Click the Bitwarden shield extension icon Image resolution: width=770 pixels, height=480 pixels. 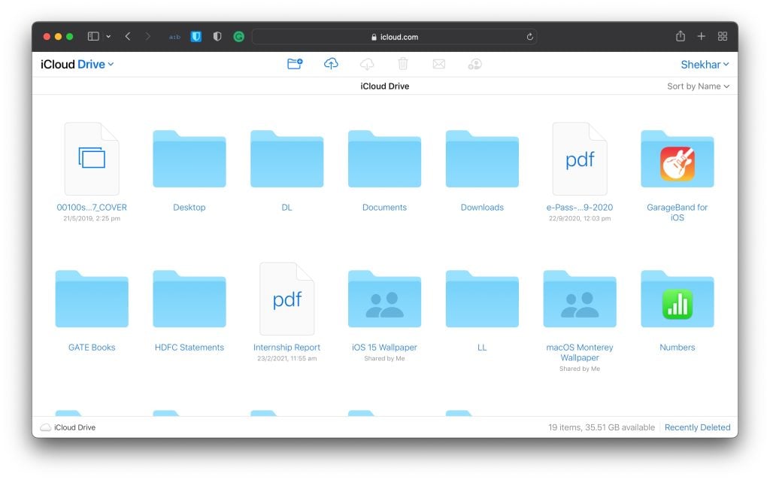click(x=196, y=36)
